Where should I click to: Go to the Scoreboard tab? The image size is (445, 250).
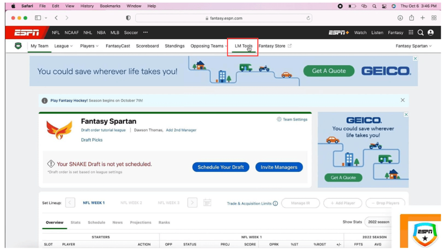(x=147, y=46)
